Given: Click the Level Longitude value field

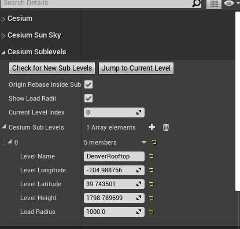Looking at the screenshot, I should (x=114, y=170).
